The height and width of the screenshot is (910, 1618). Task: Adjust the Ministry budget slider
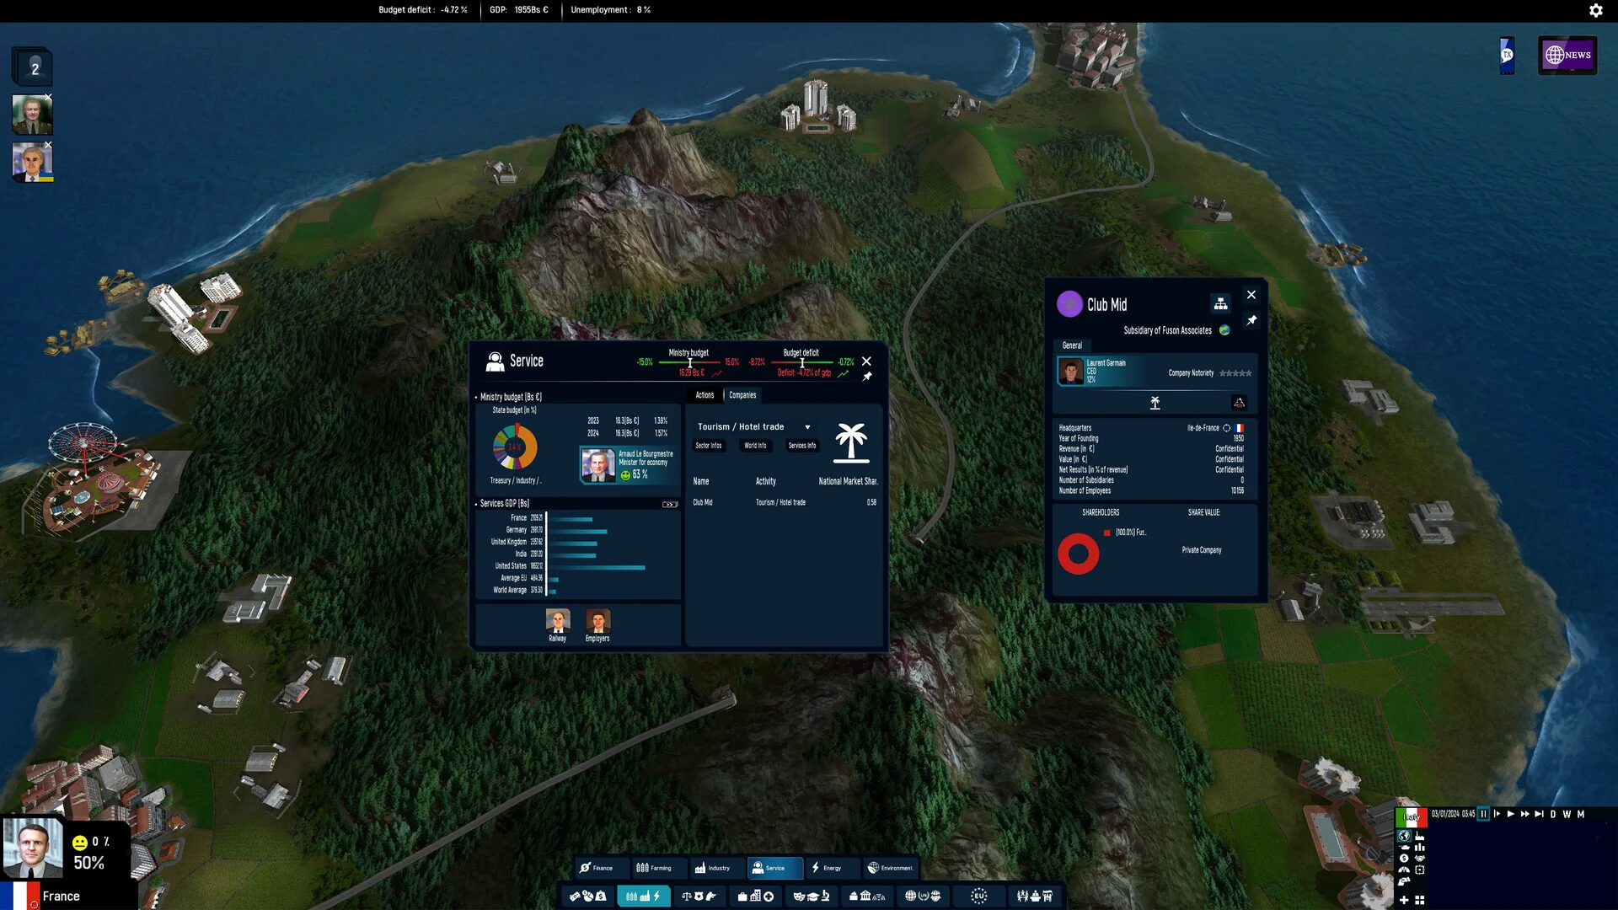click(x=690, y=363)
